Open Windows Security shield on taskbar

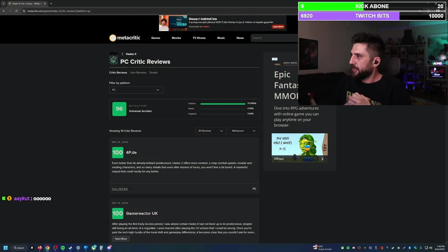click(x=86, y=248)
